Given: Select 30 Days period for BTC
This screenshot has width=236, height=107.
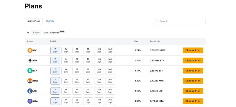Looking at the screenshot, I should (x=77, y=50).
